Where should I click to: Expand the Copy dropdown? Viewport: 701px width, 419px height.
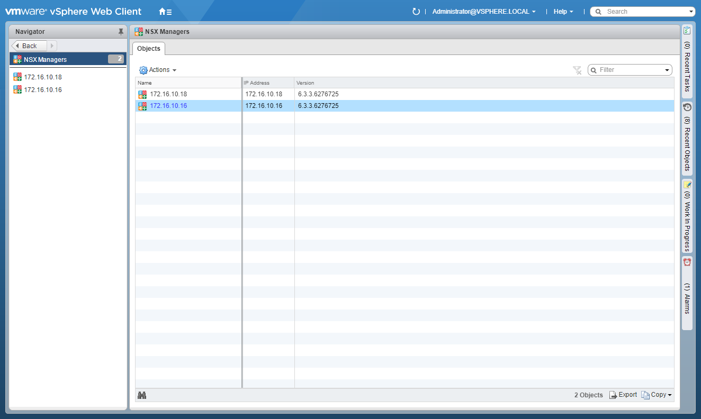pos(657,395)
